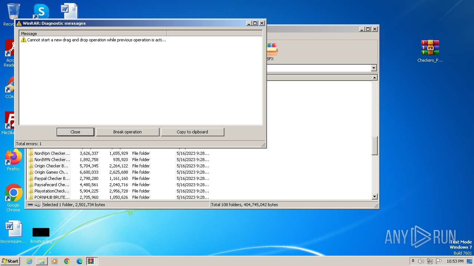
Task: Click the Action Center flag tray icon
Action: [439, 261]
